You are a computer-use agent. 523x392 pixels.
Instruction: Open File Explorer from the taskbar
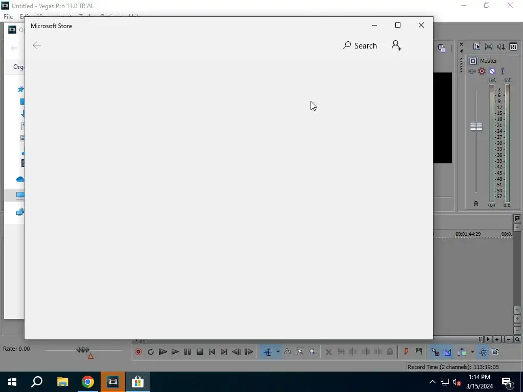62,382
